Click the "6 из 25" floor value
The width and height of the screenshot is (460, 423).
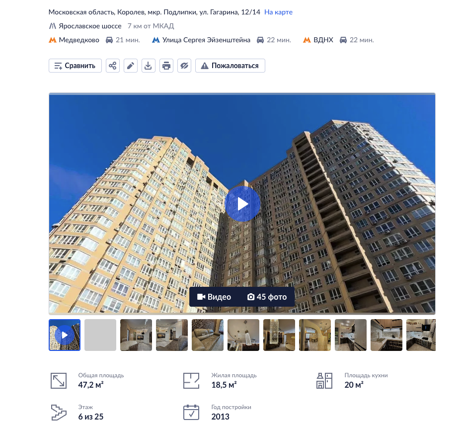[90, 417]
